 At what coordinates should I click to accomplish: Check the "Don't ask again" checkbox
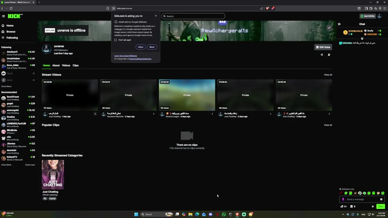tap(115, 40)
